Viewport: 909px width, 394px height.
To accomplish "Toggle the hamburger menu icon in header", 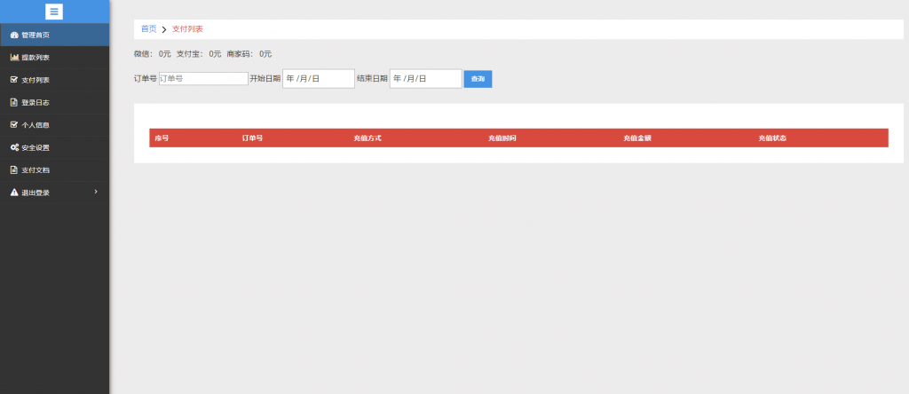I will pyautogui.click(x=54, y=12).
